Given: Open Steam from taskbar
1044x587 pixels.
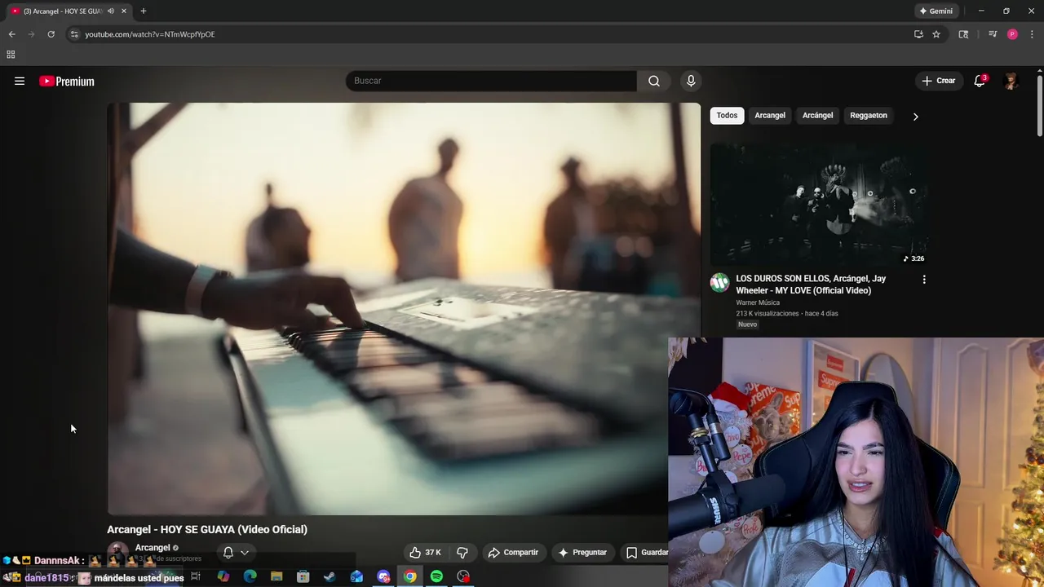Looking at the screenshot, I should pos(330,576).
